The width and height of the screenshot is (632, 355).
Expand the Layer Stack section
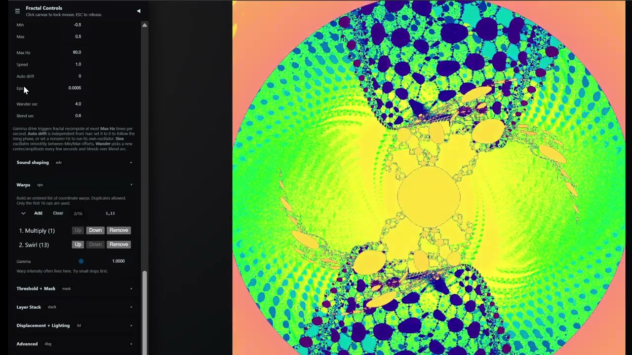74,307
